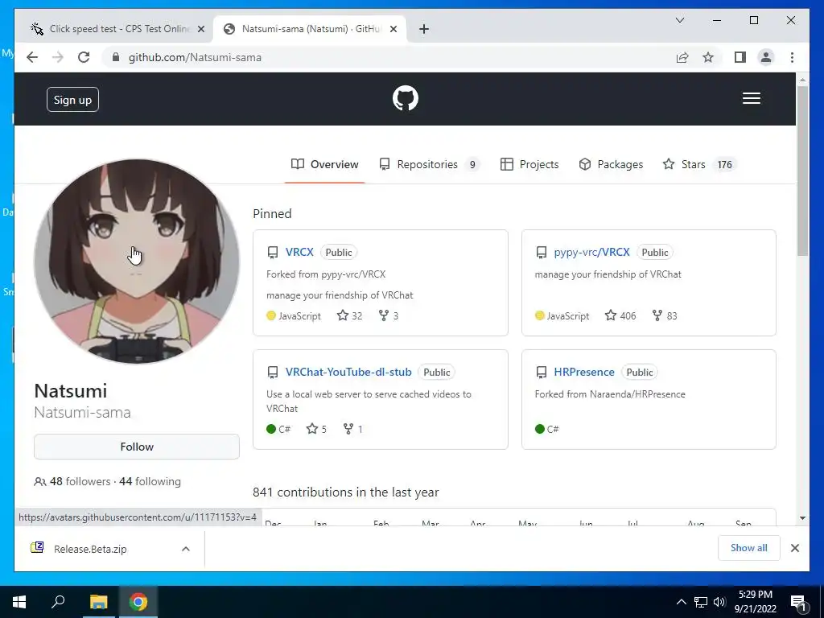Viewport: 824px width, 618px height.
Task: Open the Chrome profile avatar icon
Action: (766, 57)
